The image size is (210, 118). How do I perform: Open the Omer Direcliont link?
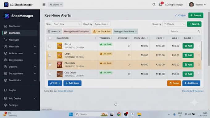(65, 91)
